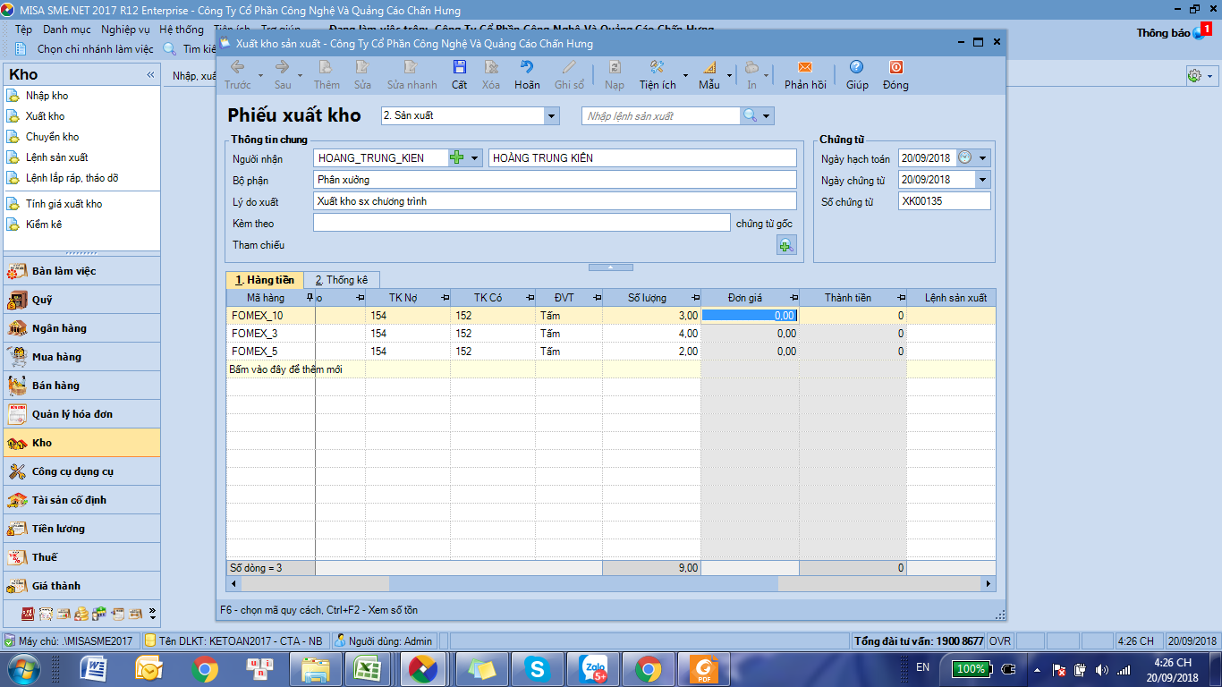This screenshot has height=687, width=1222.
Task: Open the Hệ thống menu
Action: [182, 30]
